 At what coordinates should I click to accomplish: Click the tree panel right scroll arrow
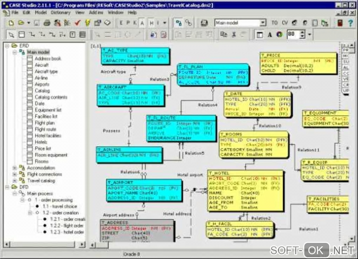pos(82,244)
